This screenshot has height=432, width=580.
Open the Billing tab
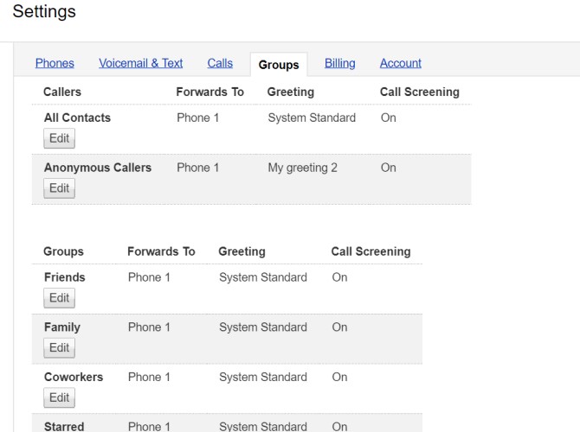coord(340,63)
